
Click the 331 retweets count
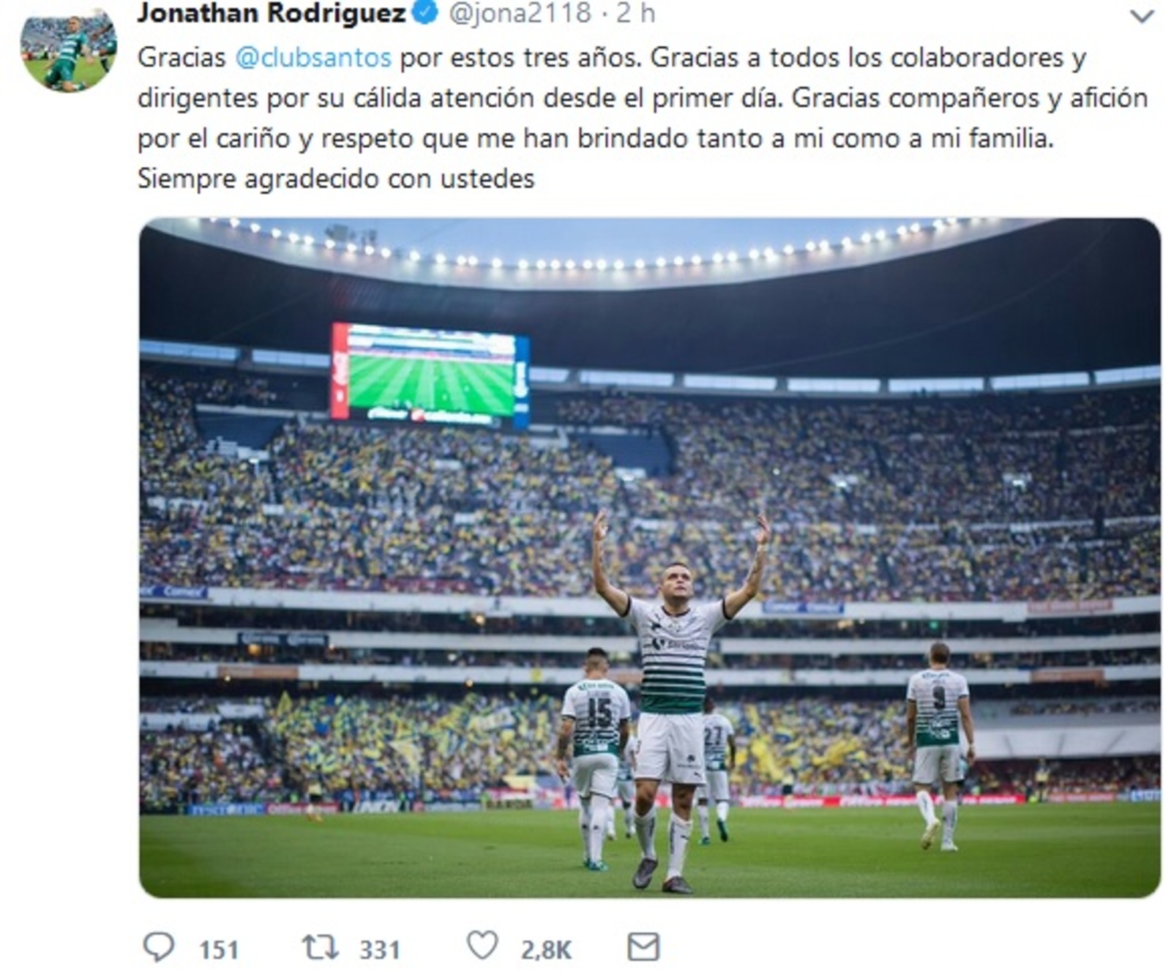click(380, 950)
